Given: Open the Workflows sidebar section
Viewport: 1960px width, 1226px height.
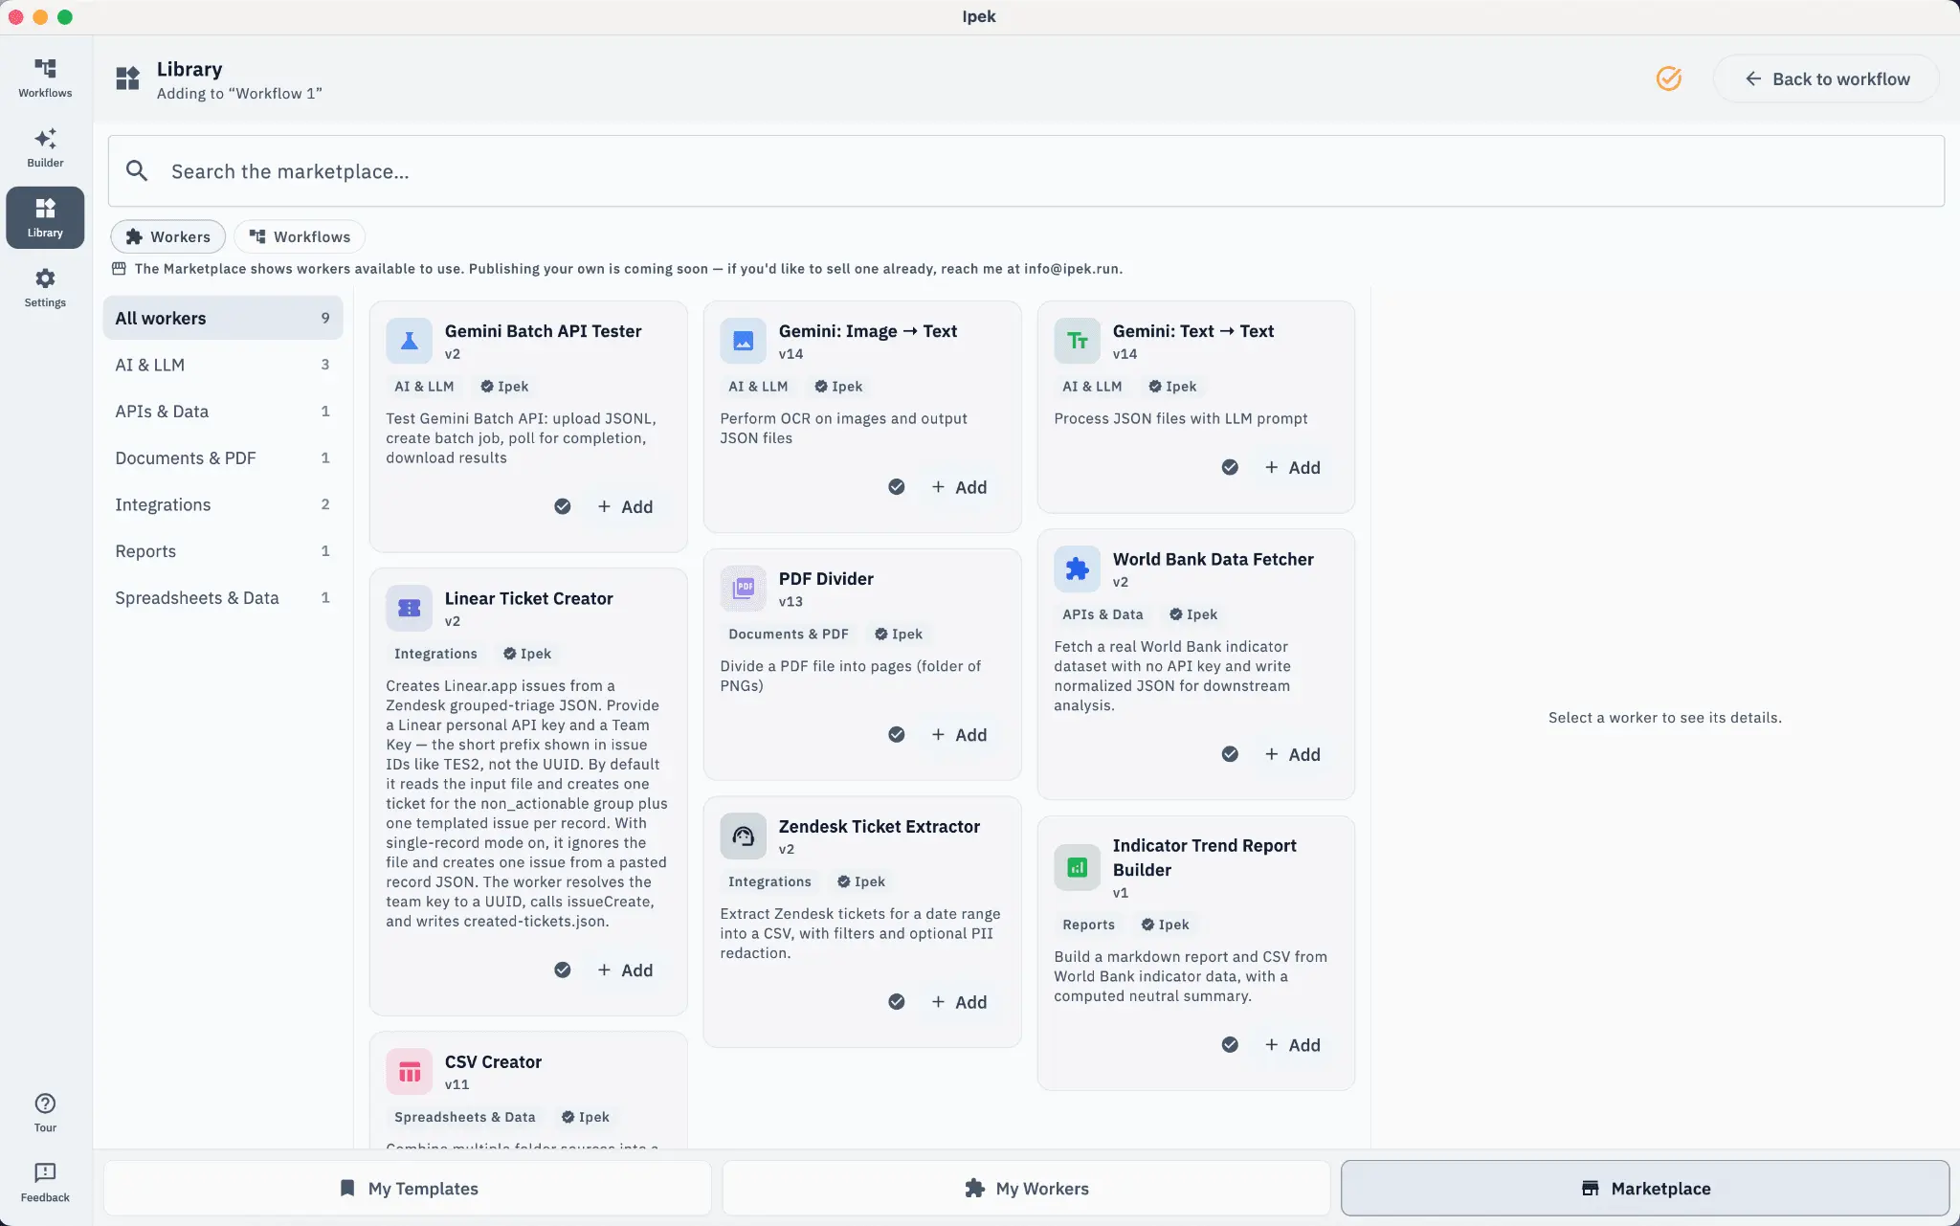Looking at the screenshot, I should coord(45,78).
